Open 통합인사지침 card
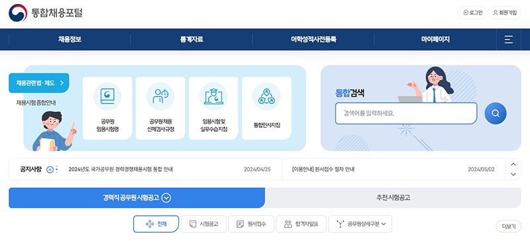 click(266, 108)
